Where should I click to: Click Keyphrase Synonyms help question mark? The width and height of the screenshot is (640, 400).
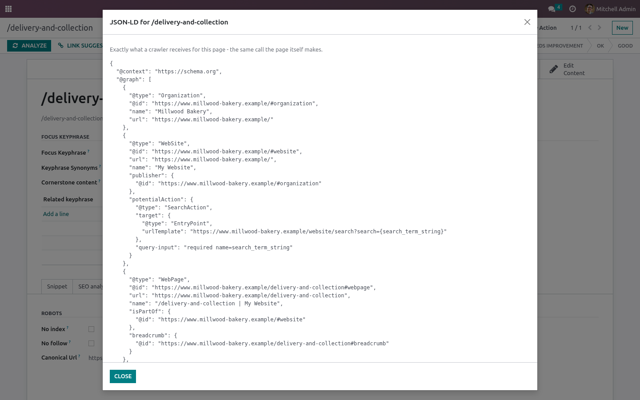pyautogui.click(x=100, y=166)
